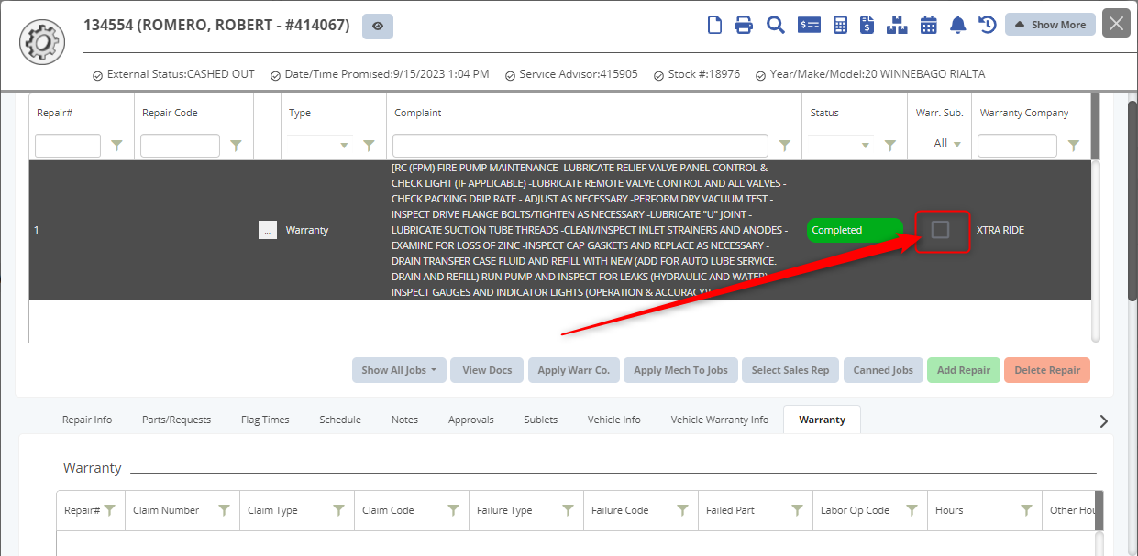Screen dimensions: 1138x556
Task: Click the ellipsis button in repair row
Action: click(x=267, y=230)
